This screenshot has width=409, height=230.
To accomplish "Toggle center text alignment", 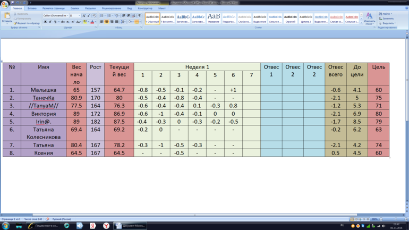I will click(107, 22).
